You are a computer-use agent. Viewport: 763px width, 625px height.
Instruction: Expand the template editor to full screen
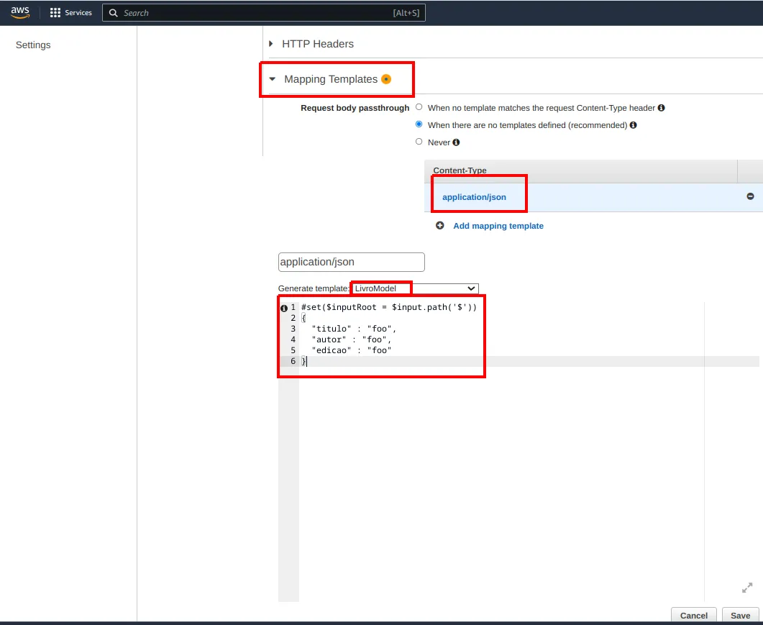(747, 588)
